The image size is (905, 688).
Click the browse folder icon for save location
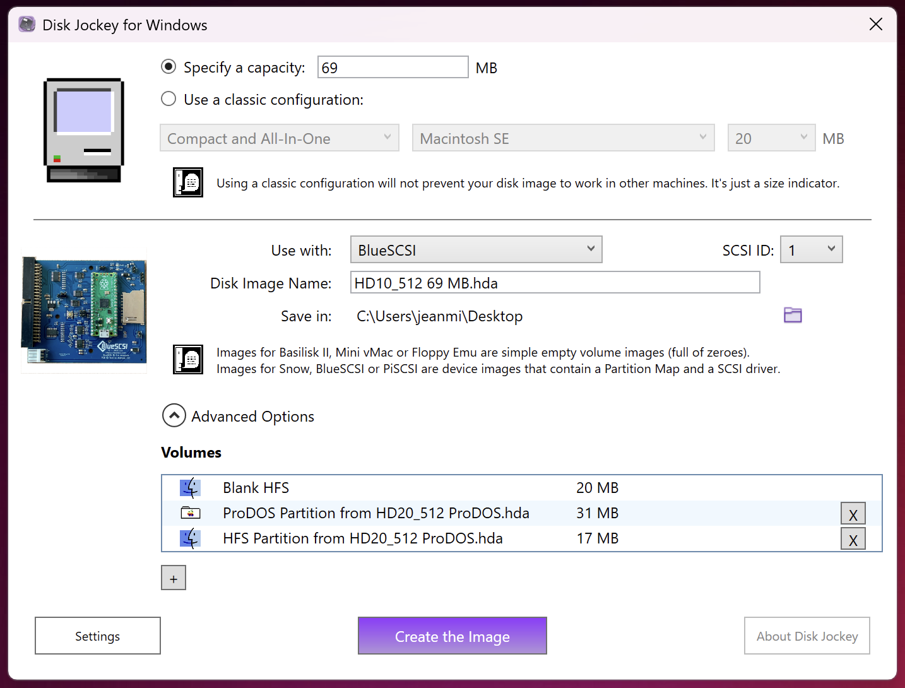coord(793,315)
